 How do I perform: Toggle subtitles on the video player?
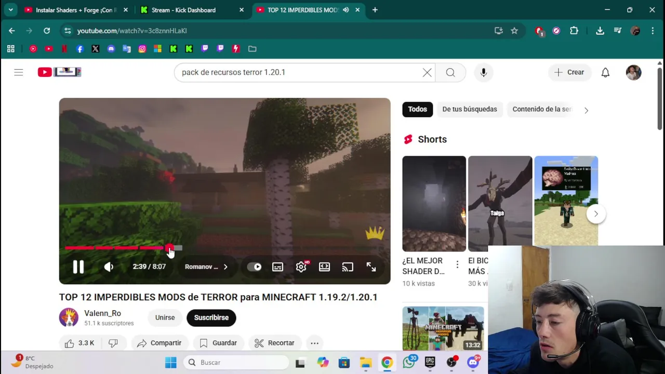(x=277, y=267)
